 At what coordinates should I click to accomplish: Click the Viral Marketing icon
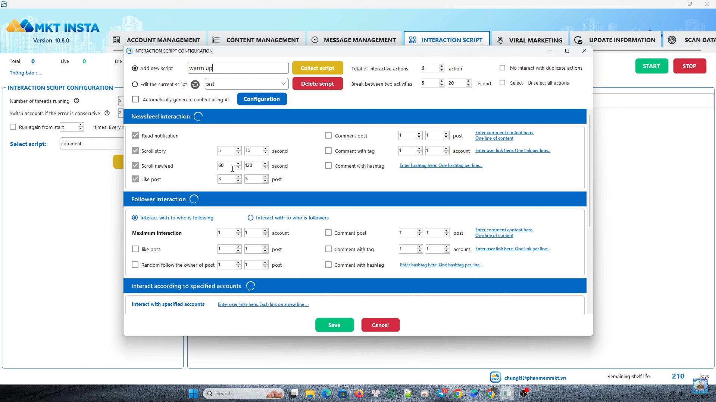point(500,40)
